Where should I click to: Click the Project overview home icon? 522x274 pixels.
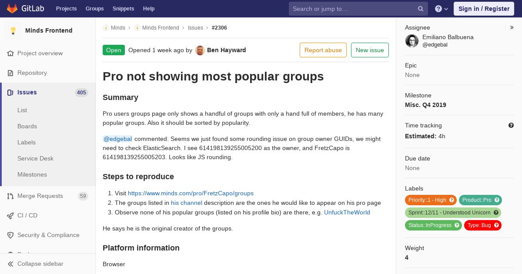(10, 53)
